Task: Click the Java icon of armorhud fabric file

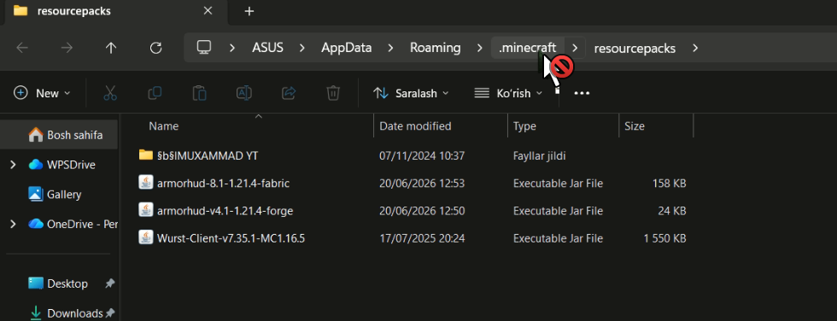Action: tap(146, 183)
